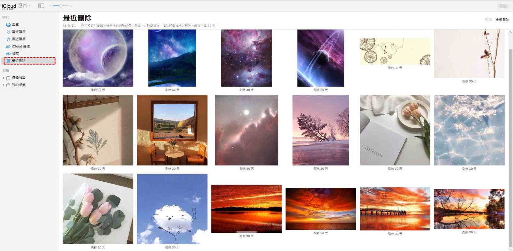Viewport: 513px width, 251px height.
Task: Click the 全部刪除 (Delete All) button
Action: 502,20
